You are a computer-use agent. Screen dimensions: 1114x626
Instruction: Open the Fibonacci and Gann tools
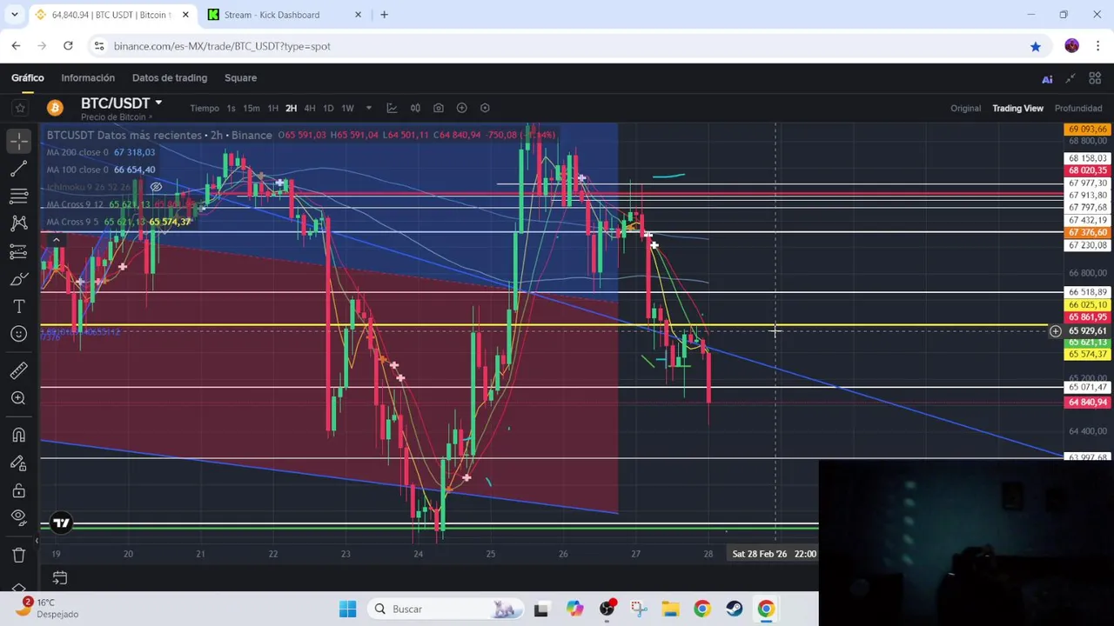[19, 196]
